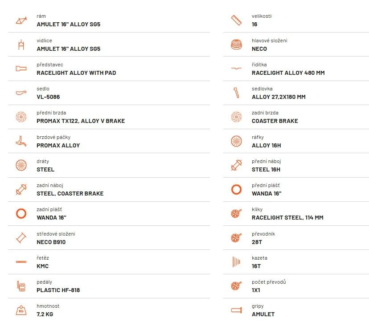Click the RACELIGHT STEEL, 114 MM cranks value
The width and height of the screenshot is (369, 326).
click(287, 218)
